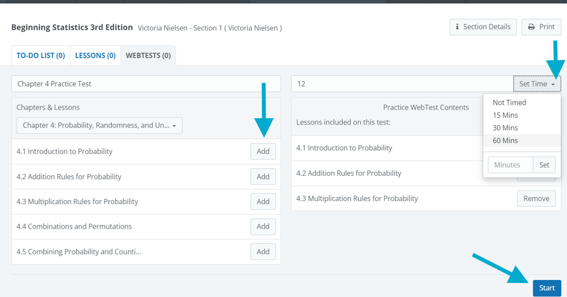Switch to the LESSONS tab
Screen dimensions: 567x297
click(x=95, y=55)
